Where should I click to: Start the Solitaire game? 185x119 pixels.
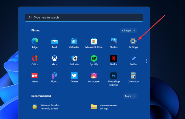(x=74, y=60)
